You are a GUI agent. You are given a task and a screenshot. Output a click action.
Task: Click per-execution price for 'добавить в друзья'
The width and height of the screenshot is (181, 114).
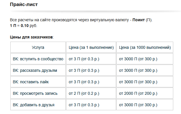click(91, 105)
